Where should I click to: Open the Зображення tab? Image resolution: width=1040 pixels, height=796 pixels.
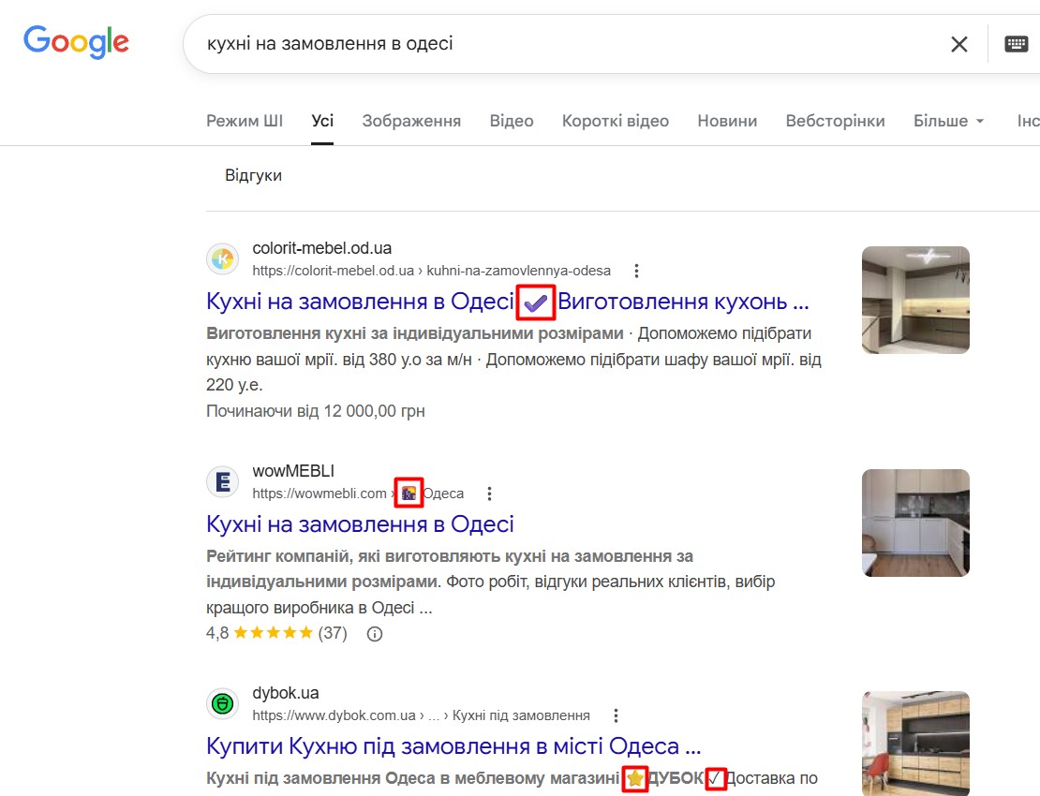click(x=411, y=122)
